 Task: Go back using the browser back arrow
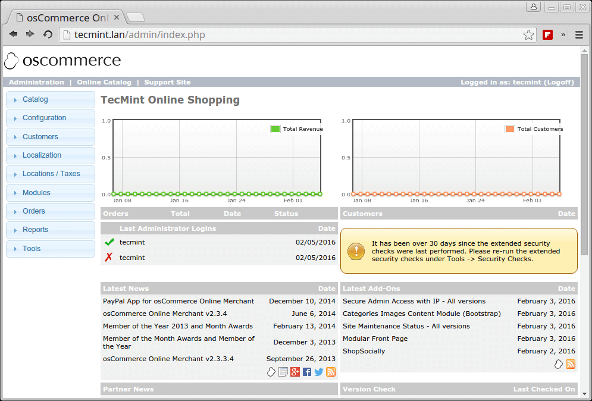14,35
